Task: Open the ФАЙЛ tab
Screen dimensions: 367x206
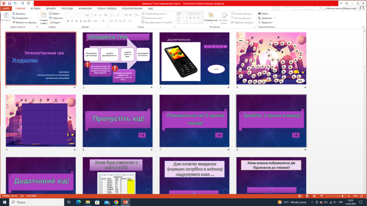Action: [x=6, y=9]
